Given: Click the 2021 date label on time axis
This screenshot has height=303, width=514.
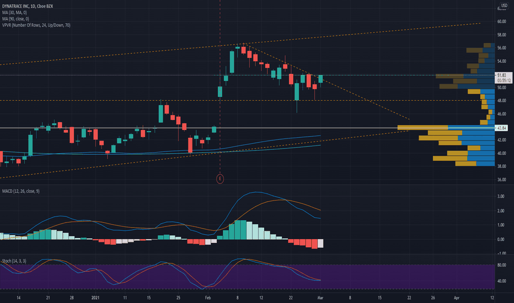Looking at the screenshot, I should (x=95, y=297).
